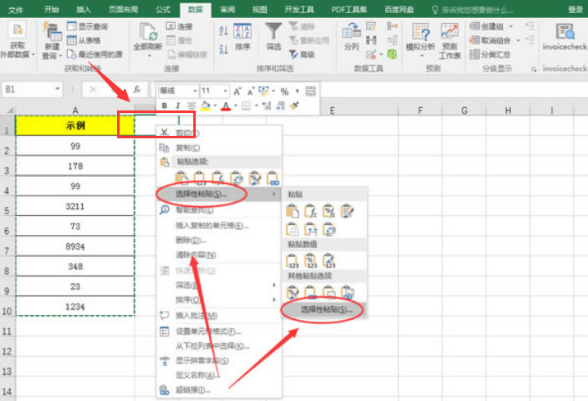Click the red font color button in mini toolbar
588x401 pixels.
[x=224, y=106]
